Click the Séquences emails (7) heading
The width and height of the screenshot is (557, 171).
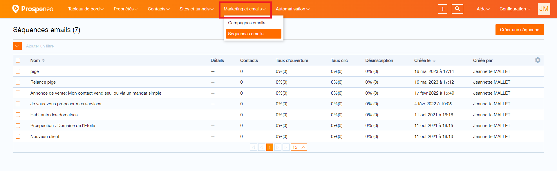tap(47, 30)
